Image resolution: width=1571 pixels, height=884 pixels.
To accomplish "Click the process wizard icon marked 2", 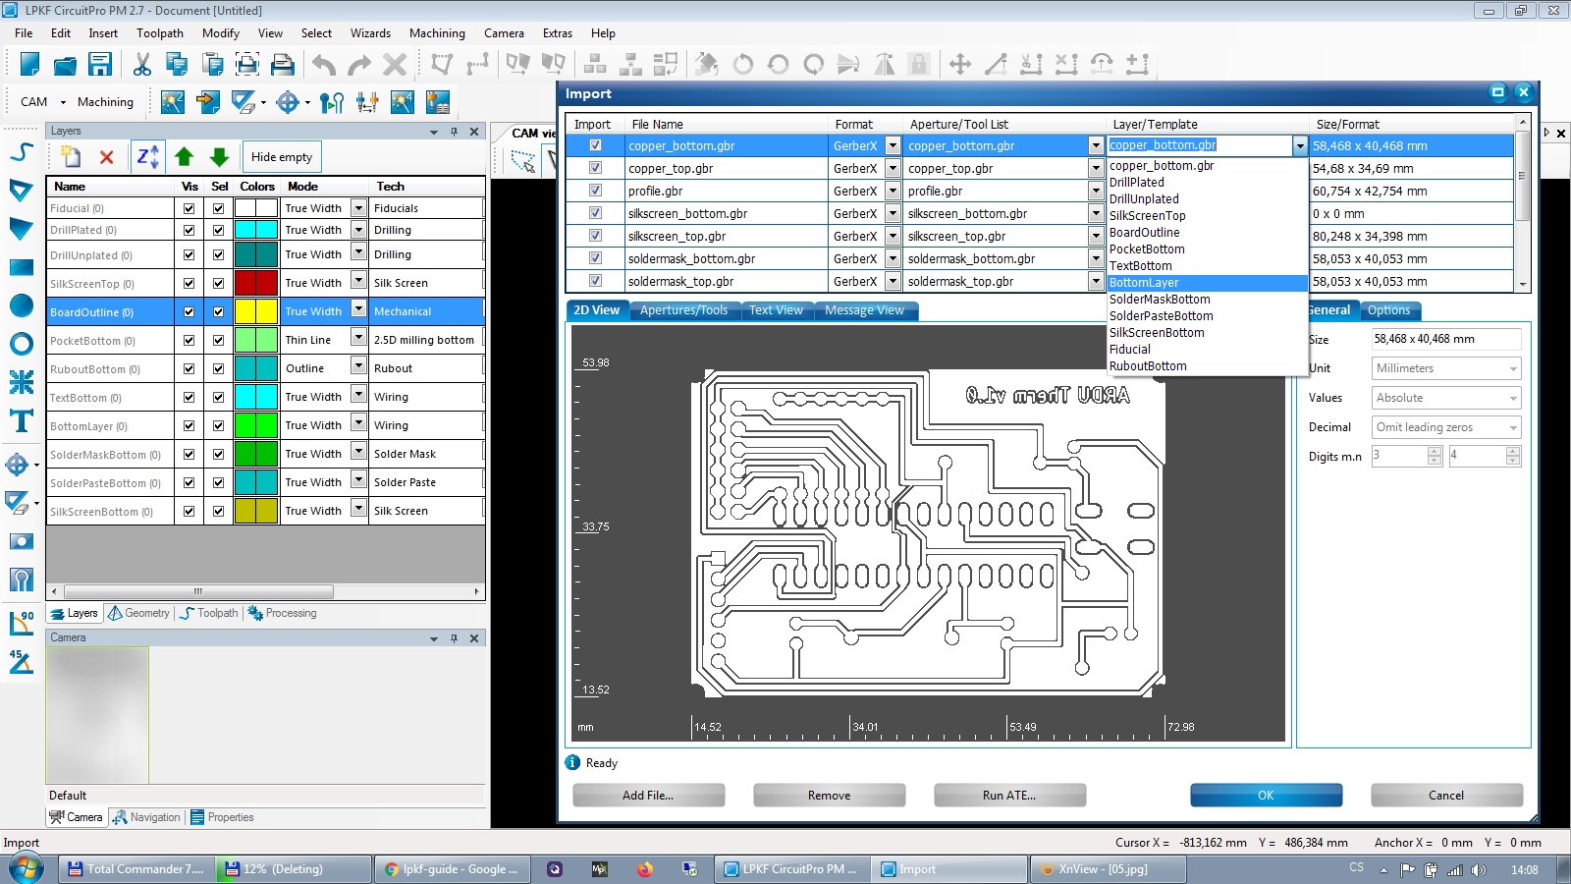I will [173, 102].
